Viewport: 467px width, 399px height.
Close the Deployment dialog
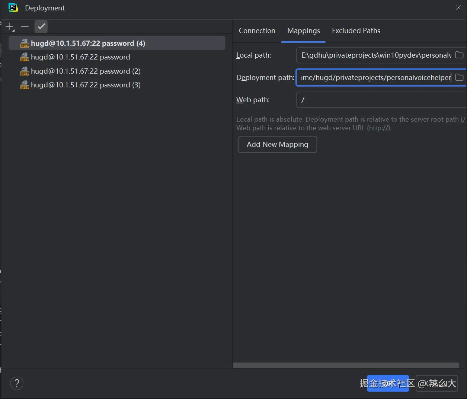pyautogui.click(x=458, y=8)
